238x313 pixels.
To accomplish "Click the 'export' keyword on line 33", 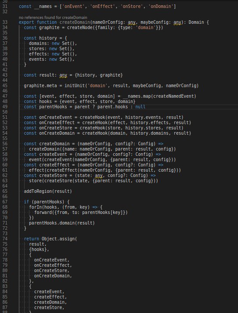I will [x=26, y=22].
